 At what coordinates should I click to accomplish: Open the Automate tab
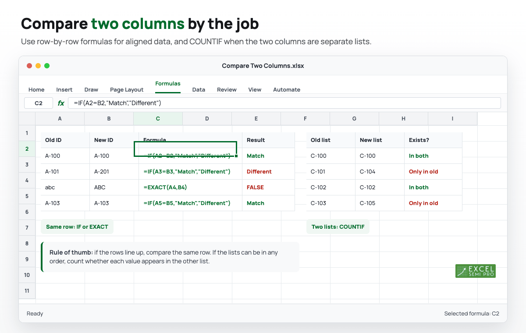point(287,89)
